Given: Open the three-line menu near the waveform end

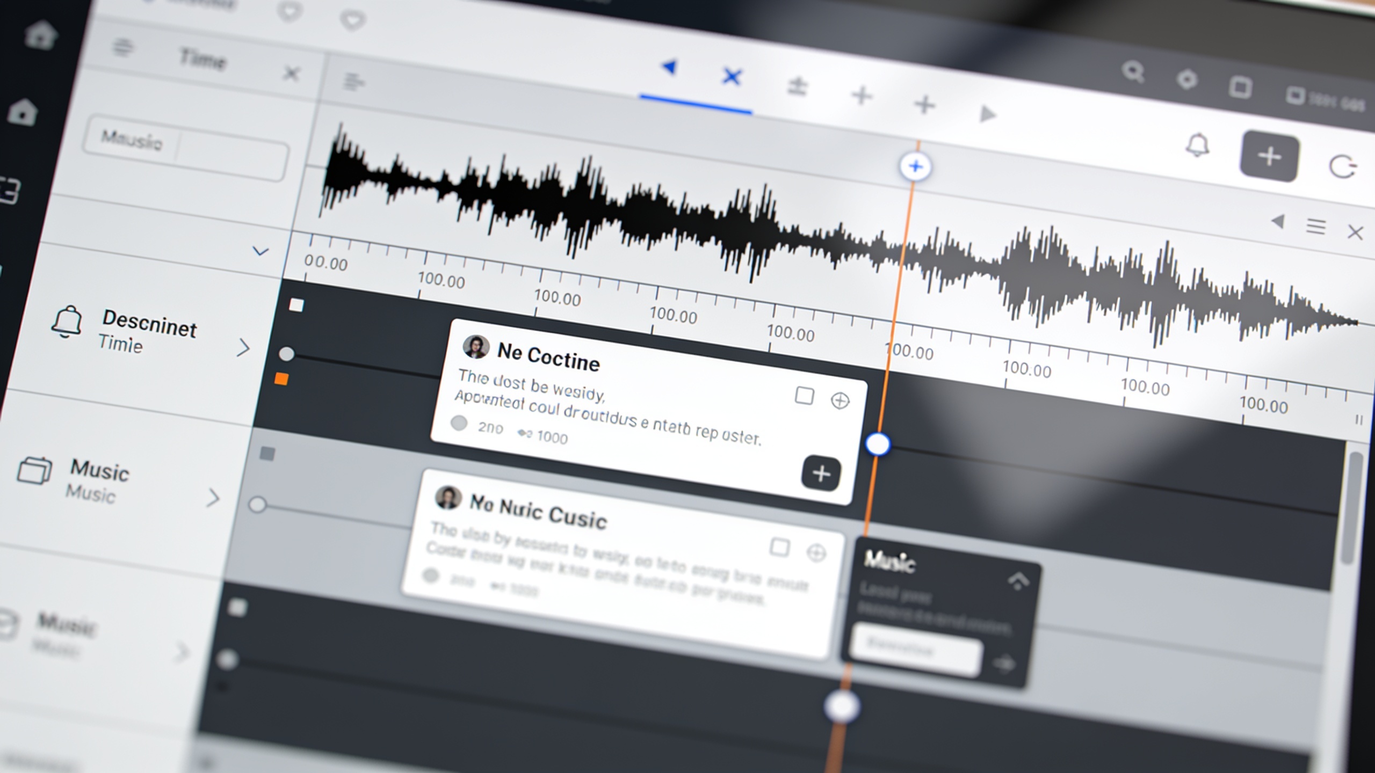Looking at the screenshot, I should (x=1316, y=227).
